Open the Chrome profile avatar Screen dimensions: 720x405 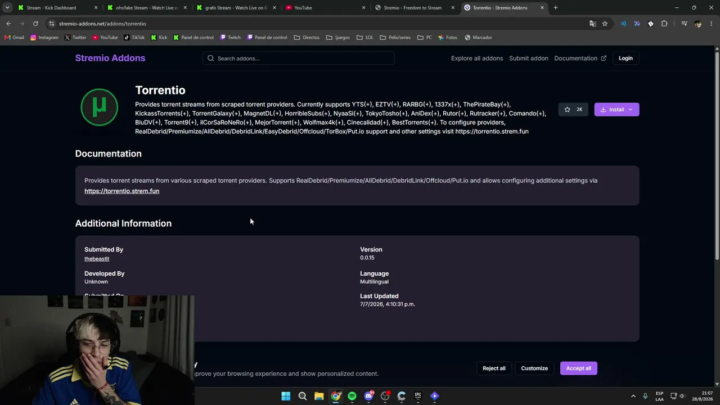click(x=698, y=24)
